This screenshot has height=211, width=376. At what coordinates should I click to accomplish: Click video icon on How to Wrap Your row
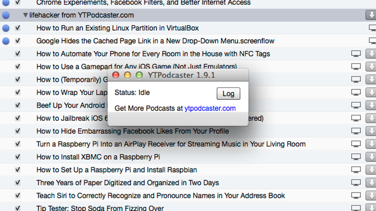(x=356, y=93)
